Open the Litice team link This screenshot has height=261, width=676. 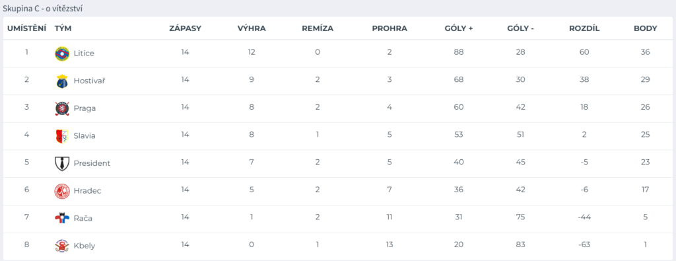click(84, 54)
